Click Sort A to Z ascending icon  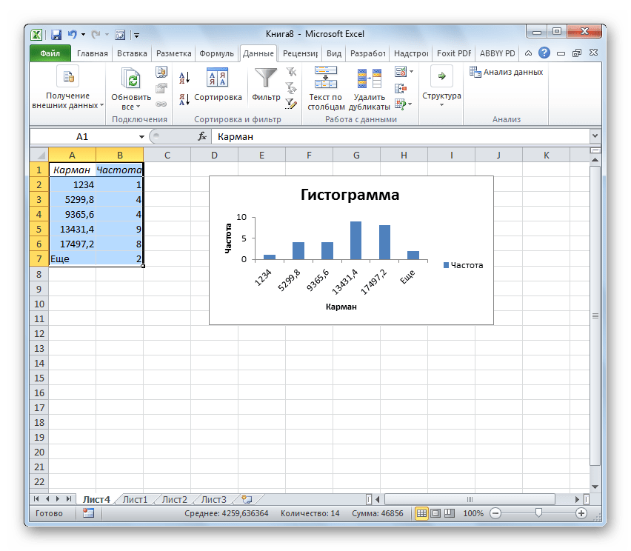click(x=184, y=77)
